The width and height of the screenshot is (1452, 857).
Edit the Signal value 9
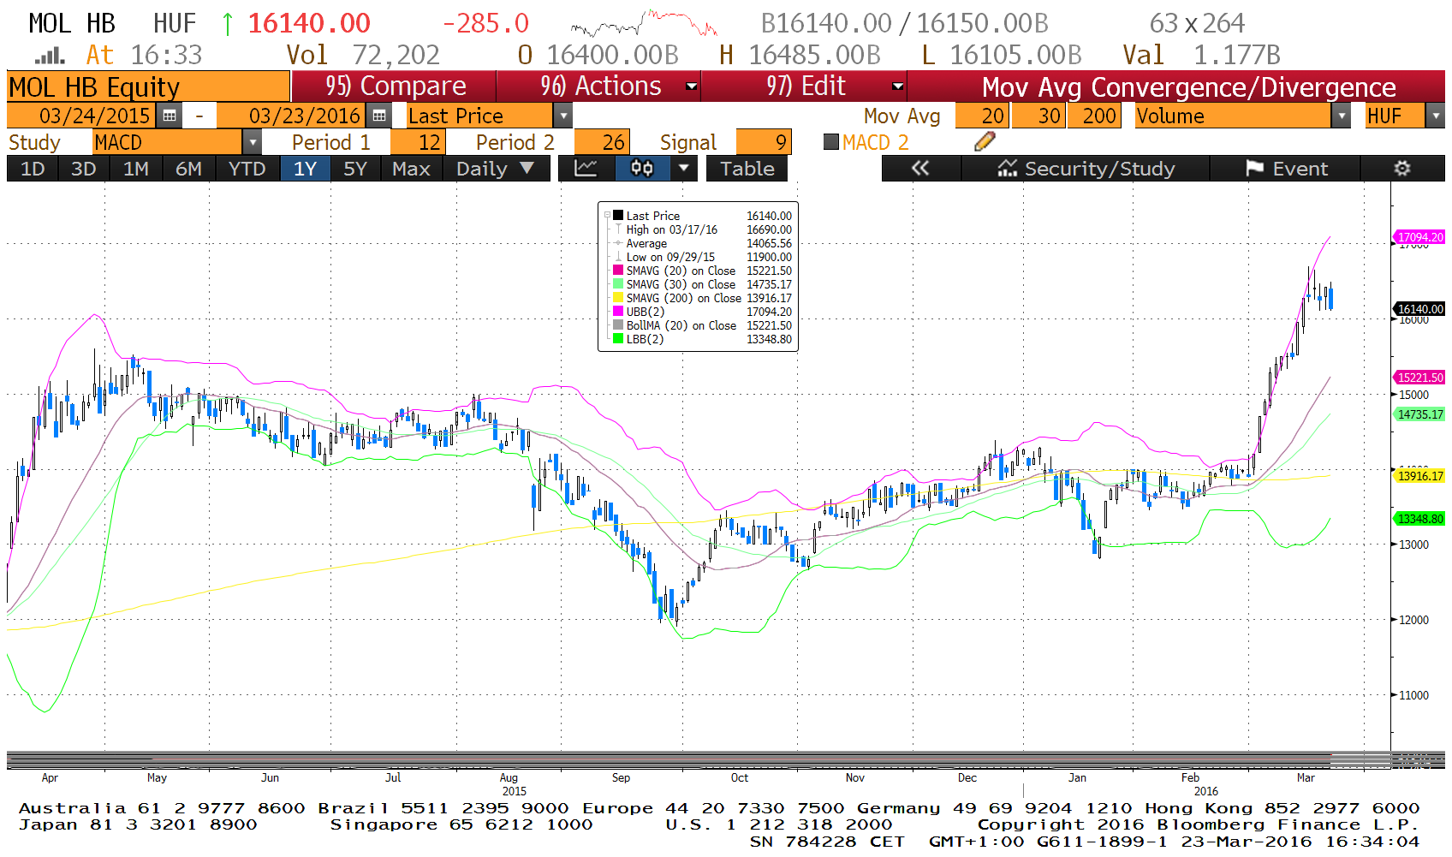point(764,142)
